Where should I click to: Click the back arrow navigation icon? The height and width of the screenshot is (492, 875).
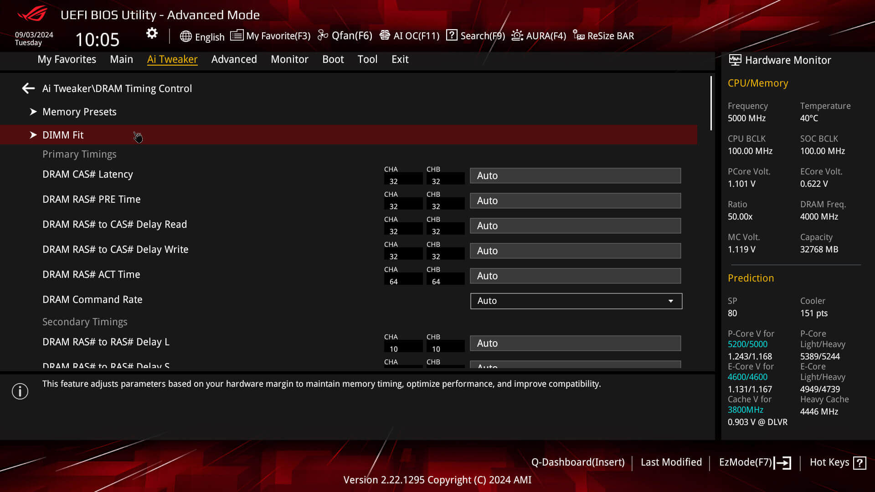coord(28,88)
